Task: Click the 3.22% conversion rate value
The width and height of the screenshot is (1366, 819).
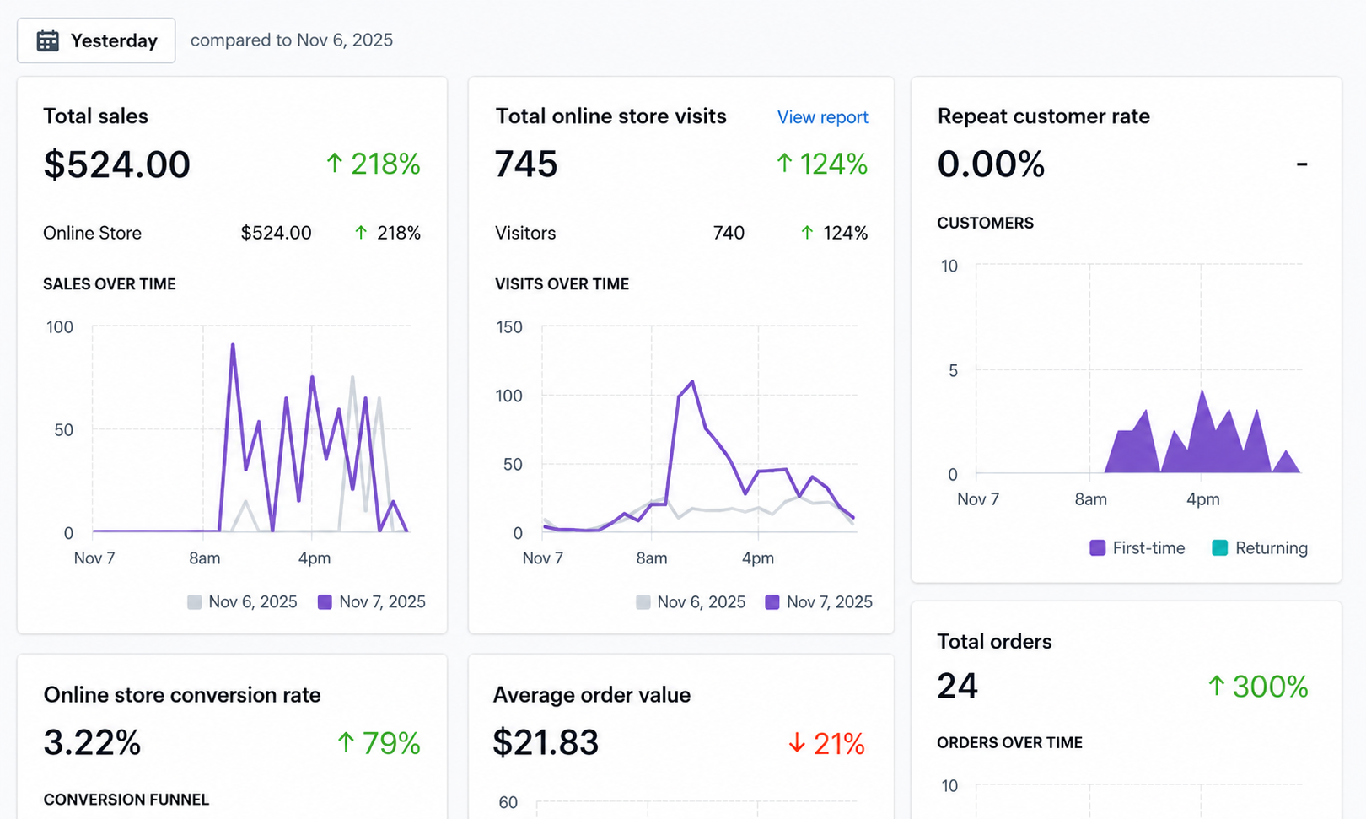Action: click(x=92, y=743)
